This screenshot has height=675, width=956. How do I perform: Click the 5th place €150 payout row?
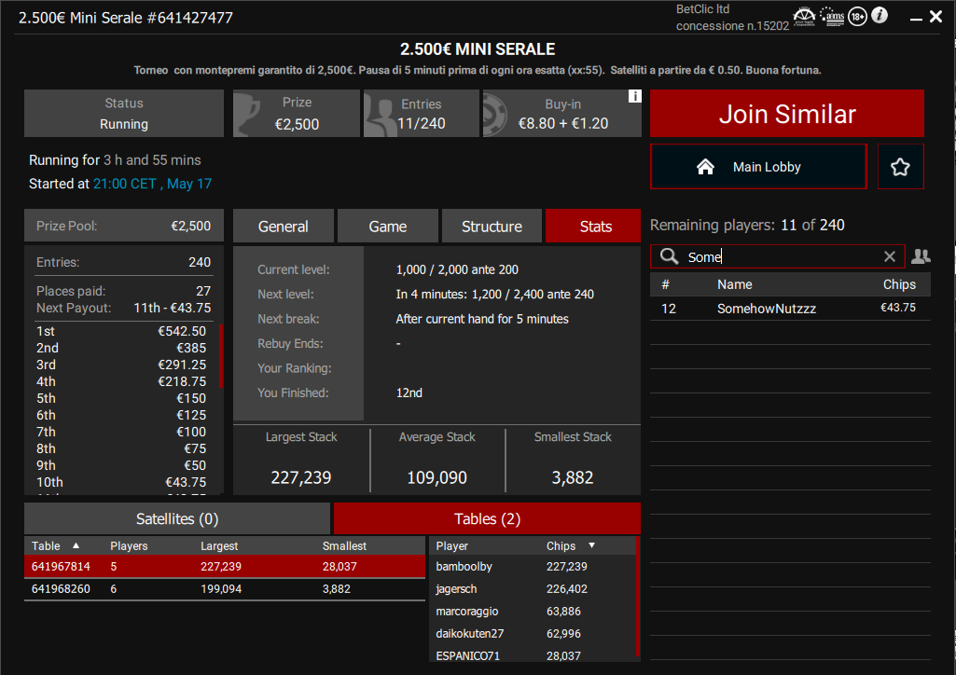[121, 398]
